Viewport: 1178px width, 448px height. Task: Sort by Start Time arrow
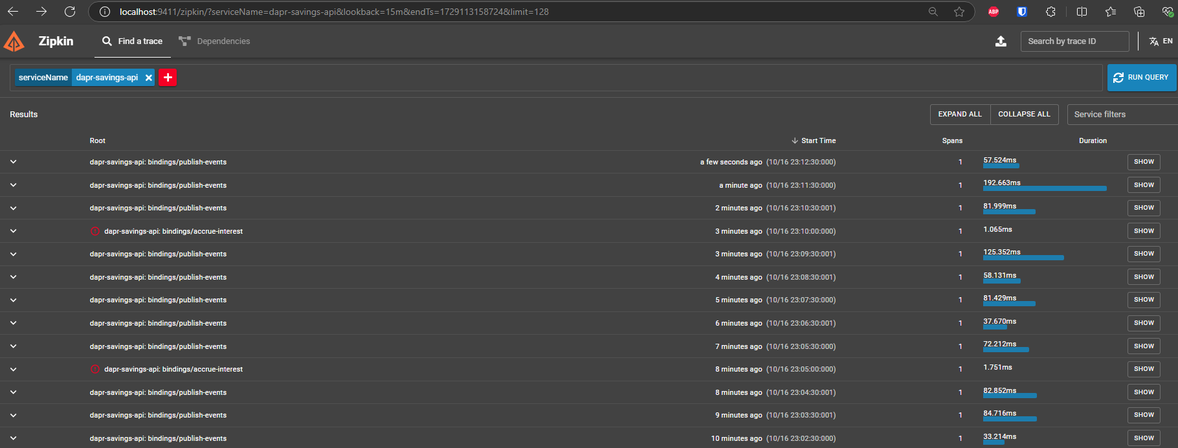tap(795, 140)
